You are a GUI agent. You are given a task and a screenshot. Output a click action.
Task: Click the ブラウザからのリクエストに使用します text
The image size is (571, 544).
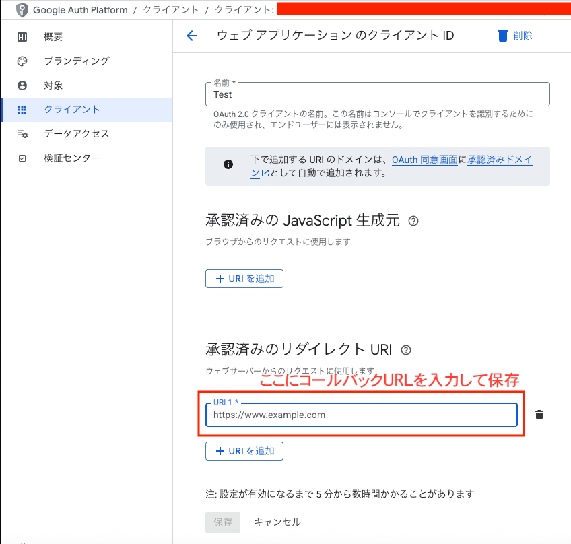pyautogui.click(x=278, y=242)
